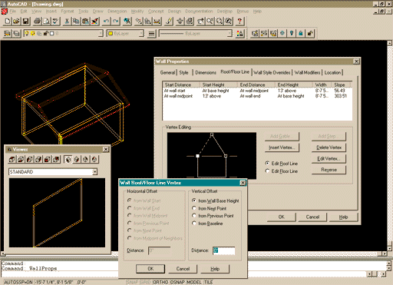Click the Reverse button
Image resolution: width=393 pixels, height=285 pixels.
[329, 170]
